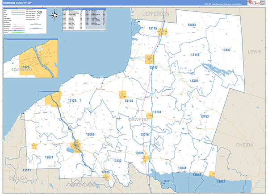Click the yellow town marker near ZIP 13114

[123, 95]
